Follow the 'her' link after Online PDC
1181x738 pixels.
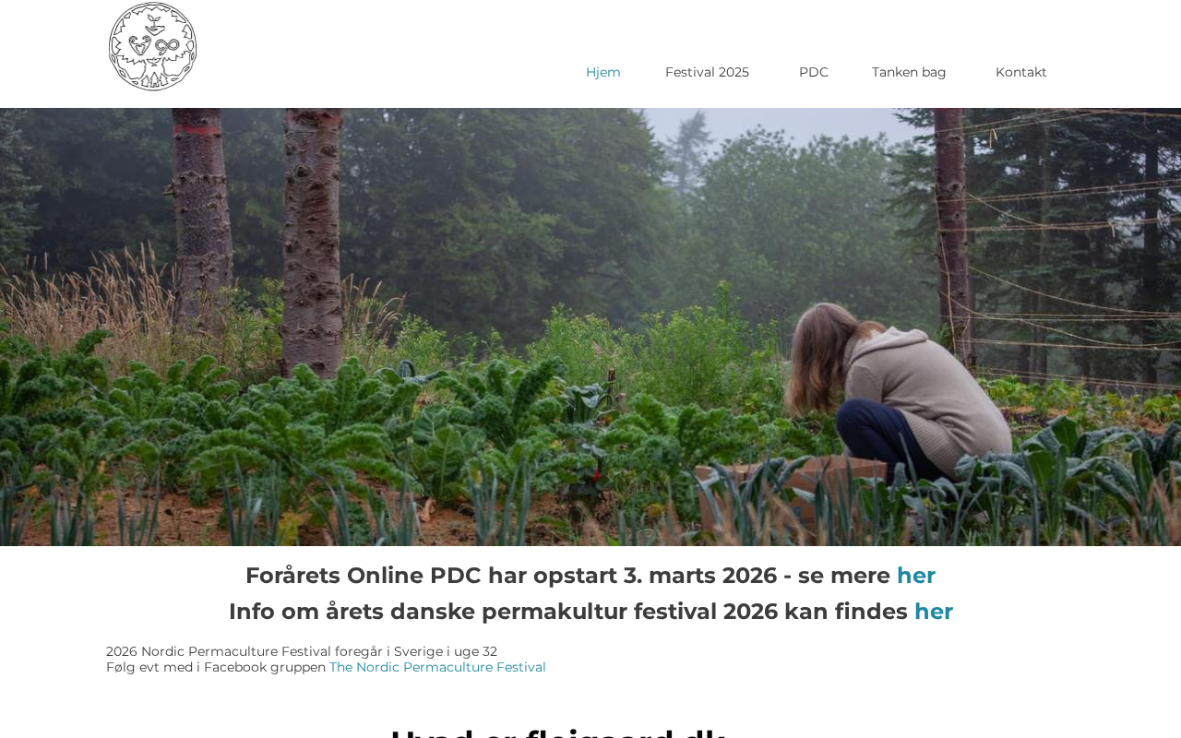[916, 576]
